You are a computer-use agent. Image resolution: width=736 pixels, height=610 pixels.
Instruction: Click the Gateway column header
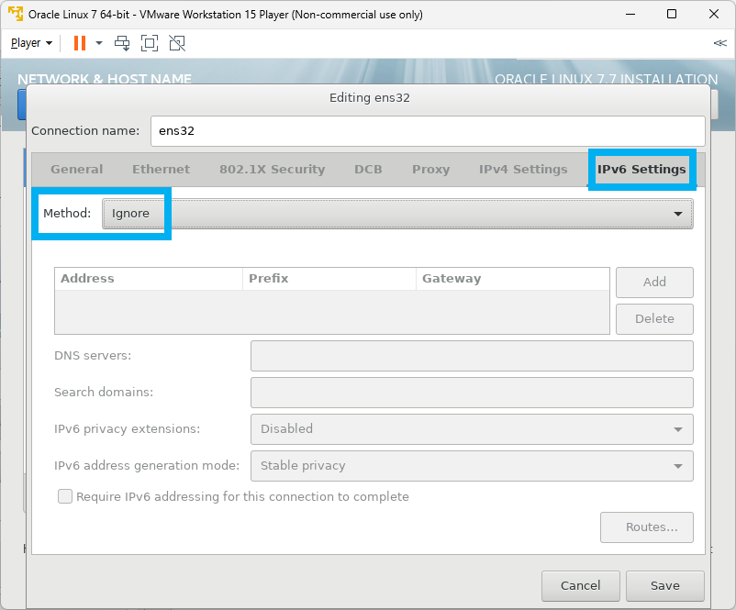point(513,279)
